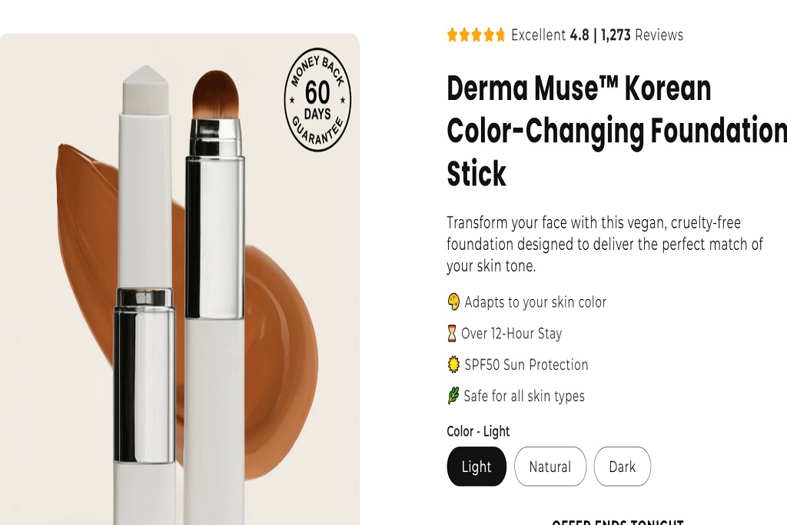Click the product description paragraph

[604, 244]
